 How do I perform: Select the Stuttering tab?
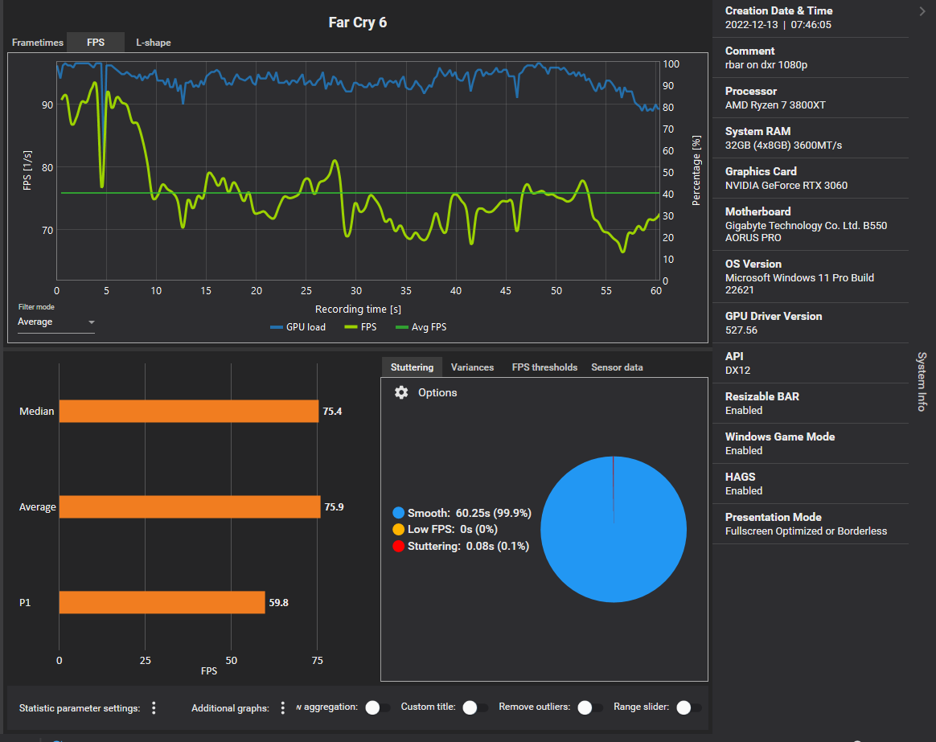(x=412, y=367)
